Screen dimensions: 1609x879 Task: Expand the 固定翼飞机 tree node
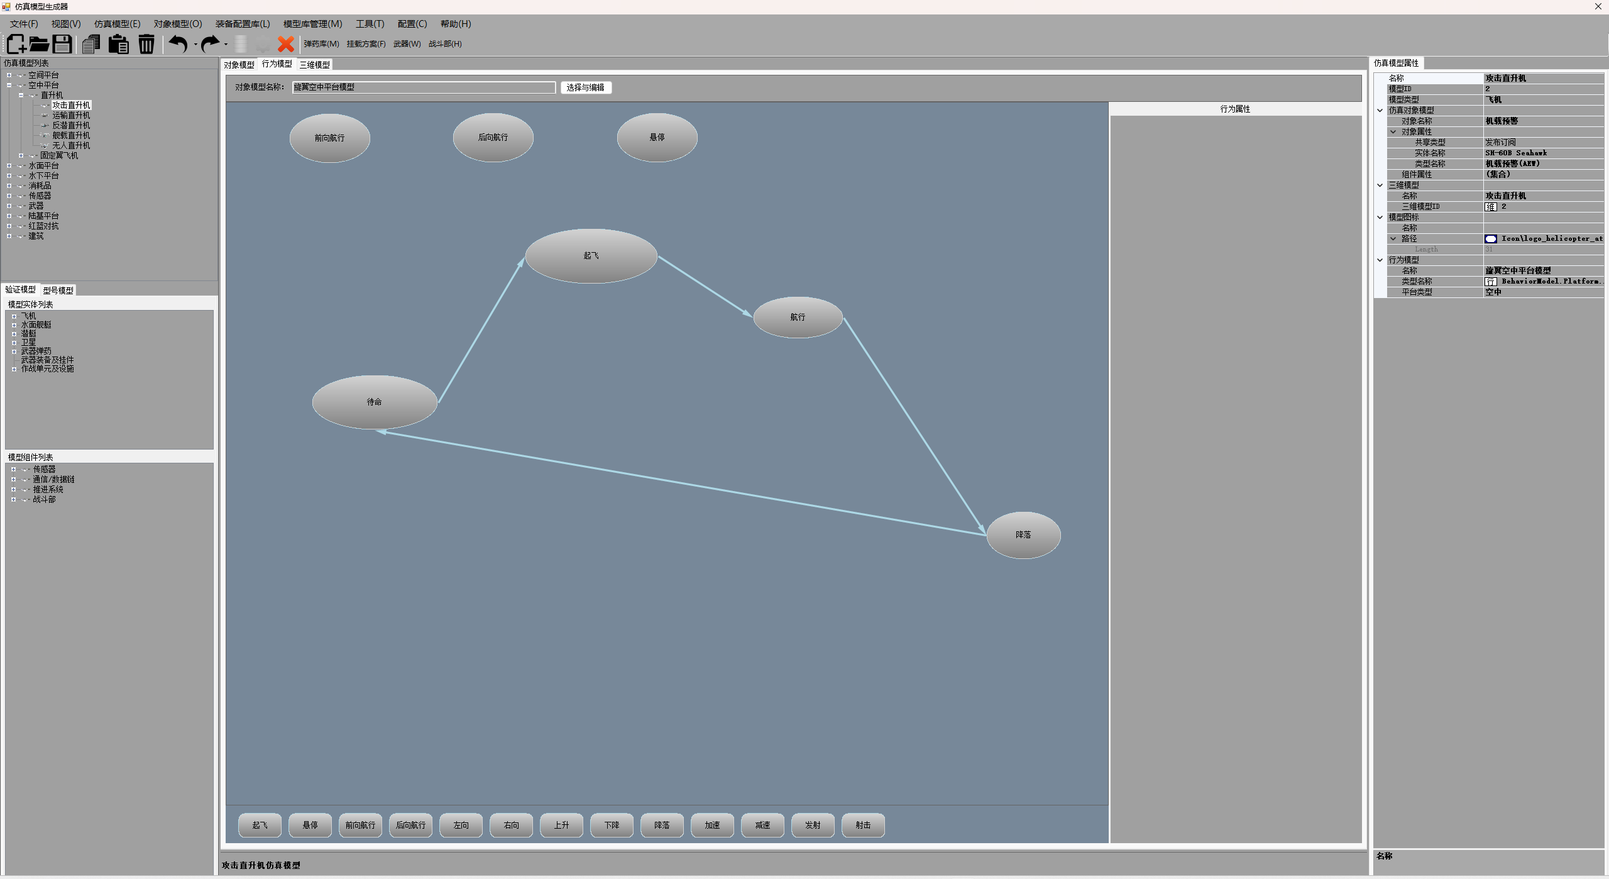21,156
